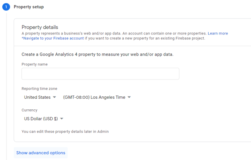Click the Currency label
Screen dimensions: 251x160
tap(30, 110)
